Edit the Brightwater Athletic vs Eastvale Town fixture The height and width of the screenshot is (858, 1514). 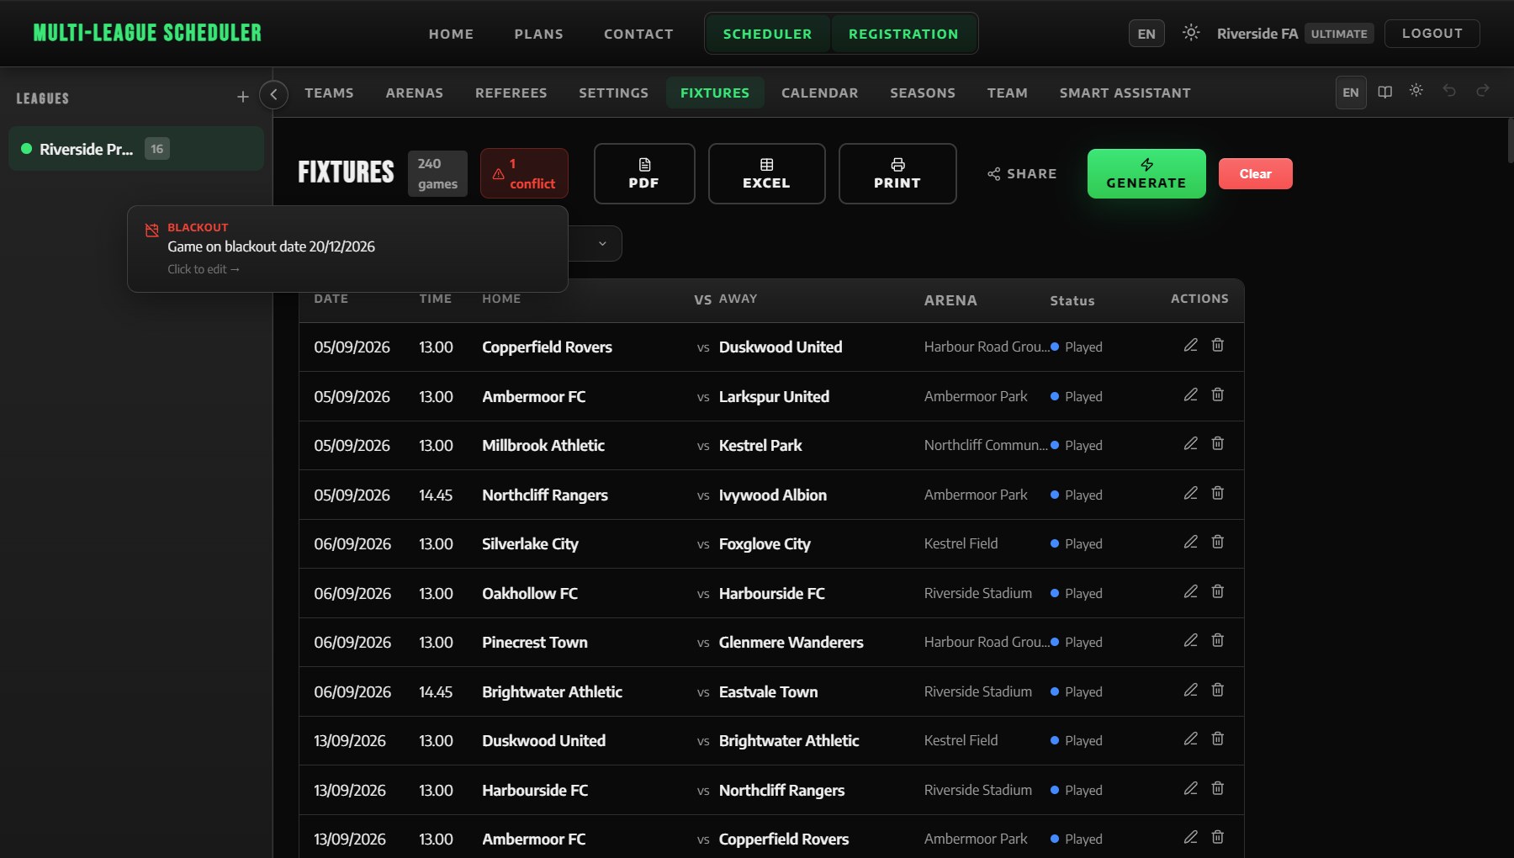[1190, 691]
